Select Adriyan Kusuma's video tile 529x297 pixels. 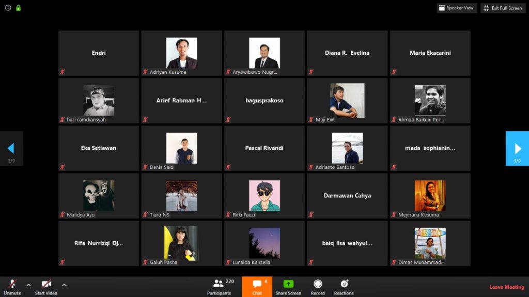coord(181,53)
